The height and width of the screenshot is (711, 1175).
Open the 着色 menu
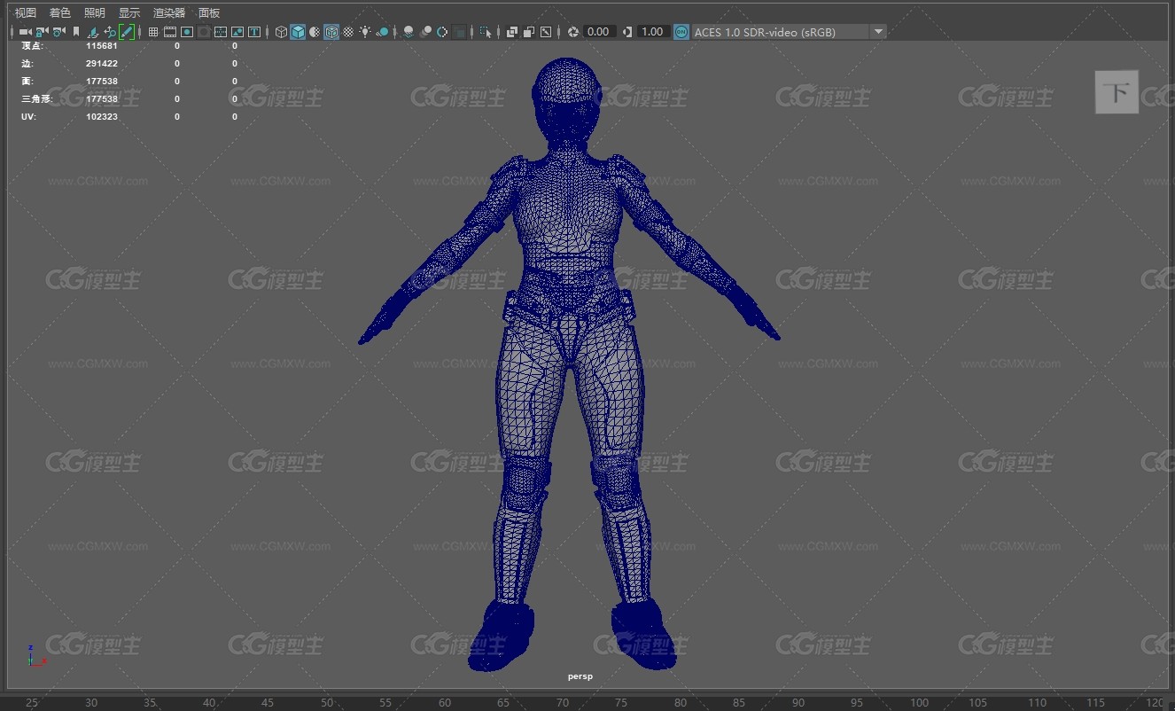pyautogui.click(x=60, y=12)
